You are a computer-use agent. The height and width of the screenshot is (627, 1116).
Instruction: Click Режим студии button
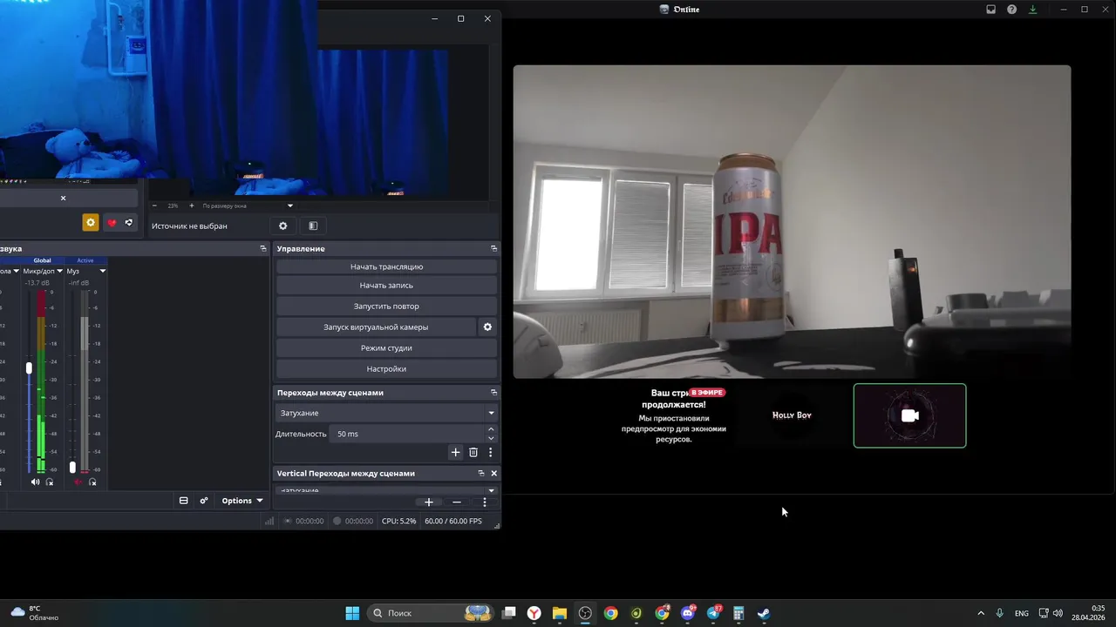pyautogui.click(x=386, y=348)
